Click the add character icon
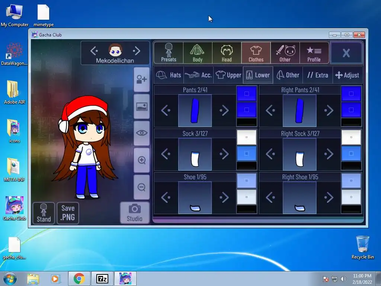The width and height of the screenshot is (381, 286). tap(142, 80)
